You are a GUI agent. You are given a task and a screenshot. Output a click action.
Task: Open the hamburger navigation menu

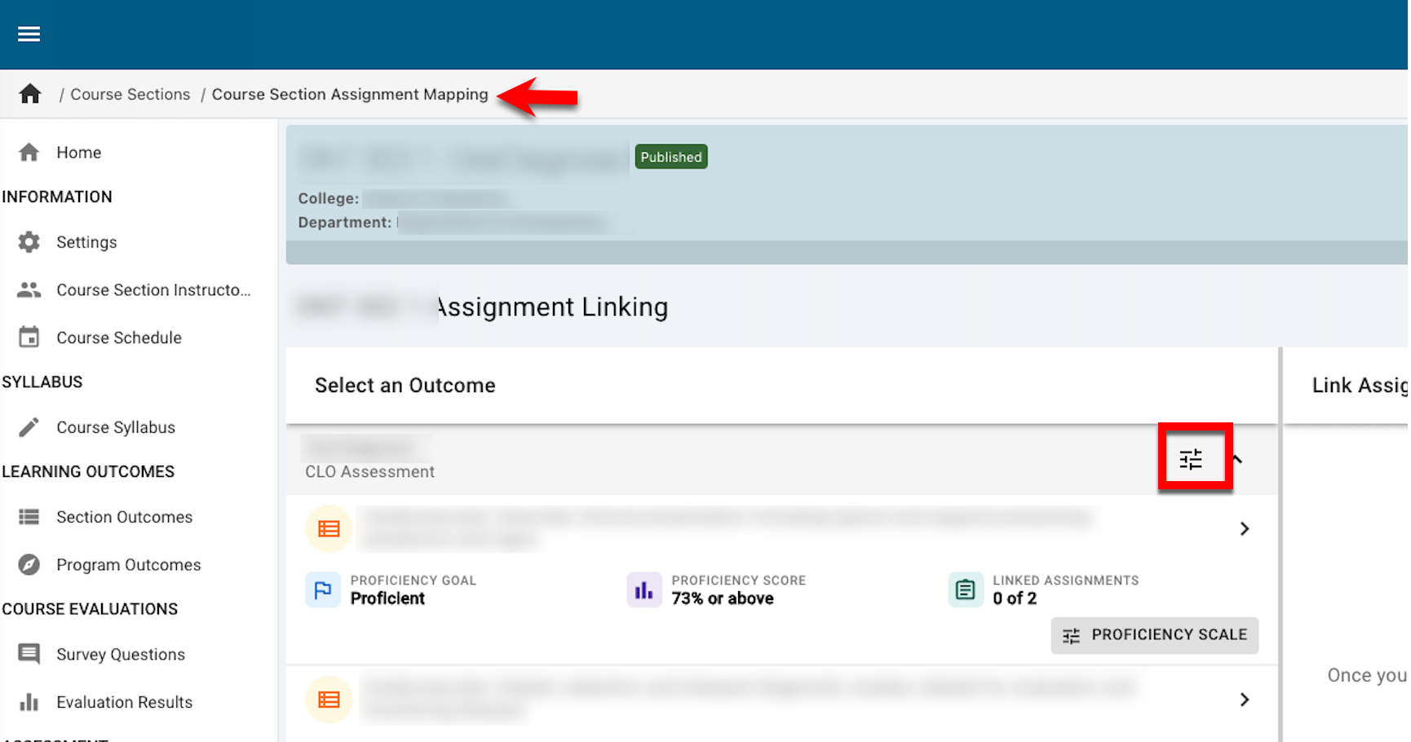pos(29,34)
